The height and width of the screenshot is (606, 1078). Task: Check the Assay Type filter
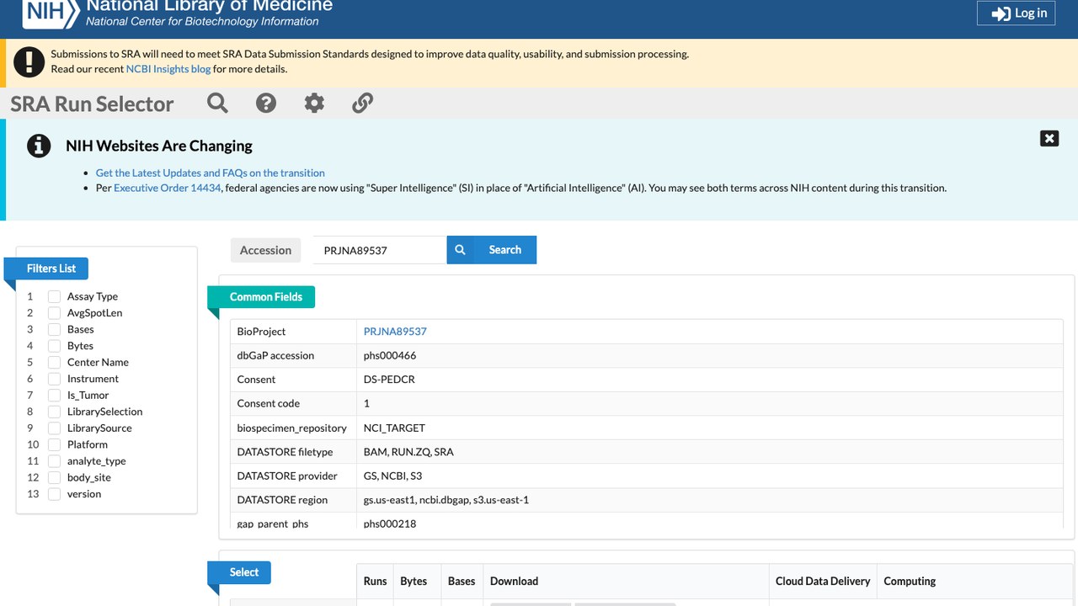coord(54,296)
